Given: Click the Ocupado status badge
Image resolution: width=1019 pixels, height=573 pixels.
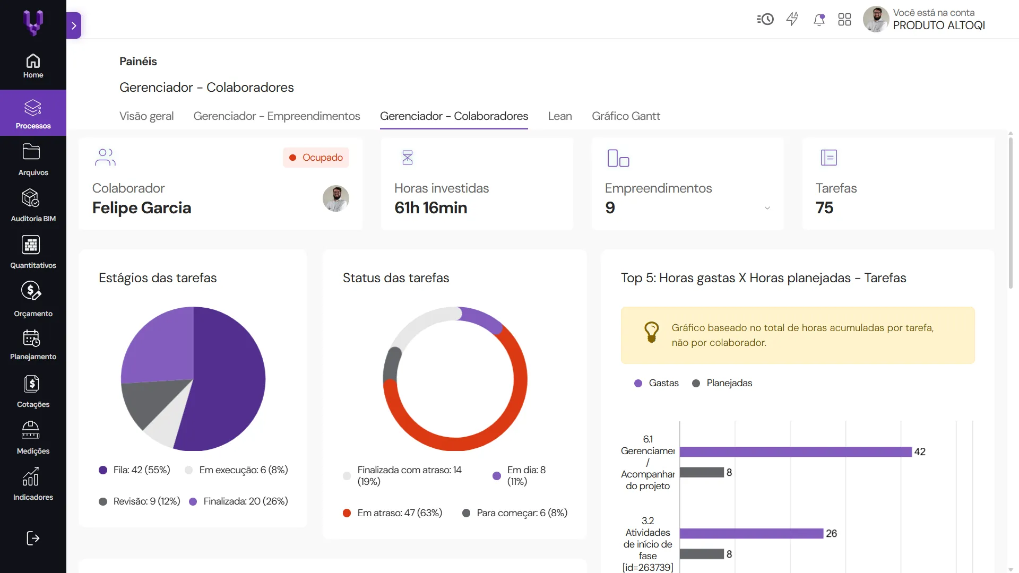Looking at the screenshot, I should click(x=316, y=158).
